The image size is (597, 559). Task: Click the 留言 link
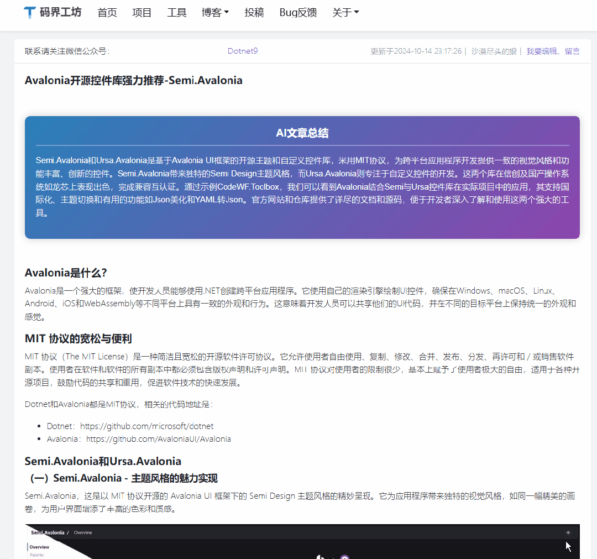(x=572, y=51)
